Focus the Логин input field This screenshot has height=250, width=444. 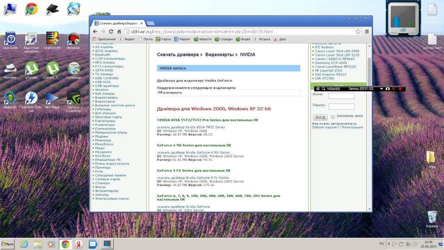click(x=341, y=96)
